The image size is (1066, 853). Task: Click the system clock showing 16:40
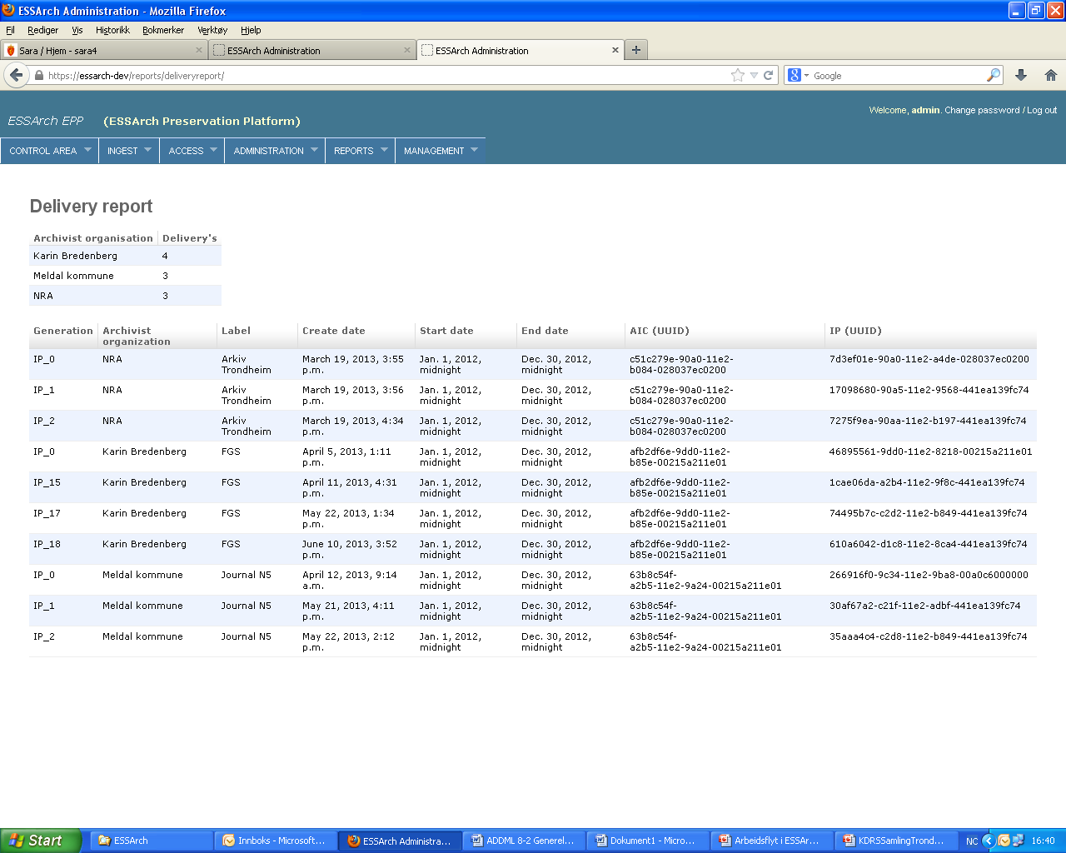[1043, 841]
